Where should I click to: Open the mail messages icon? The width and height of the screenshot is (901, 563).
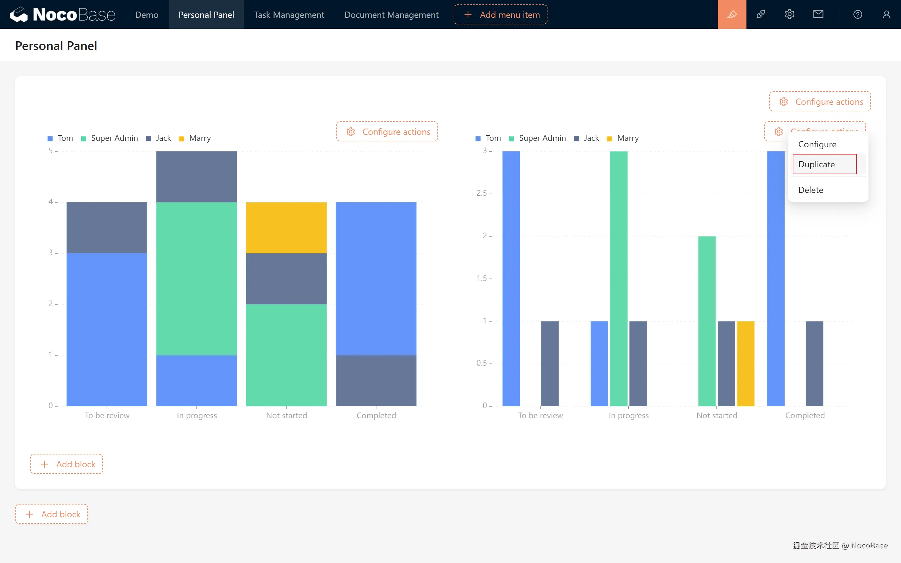point(818,14)
